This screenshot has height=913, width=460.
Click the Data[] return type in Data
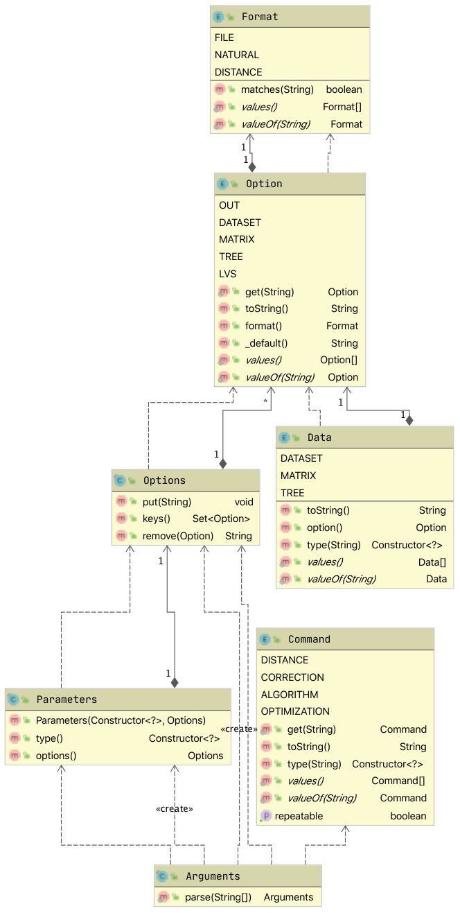pos(432,562)
